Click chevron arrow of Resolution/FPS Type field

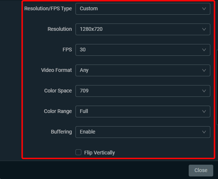(204, 9)
